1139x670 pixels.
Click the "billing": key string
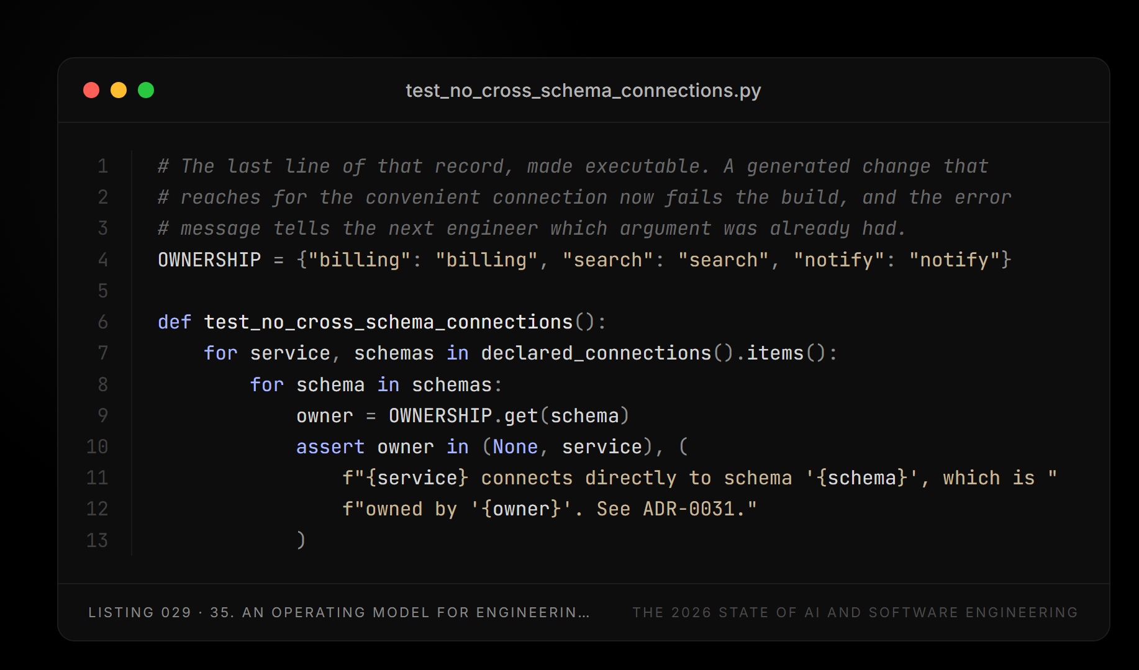[365, 260]
